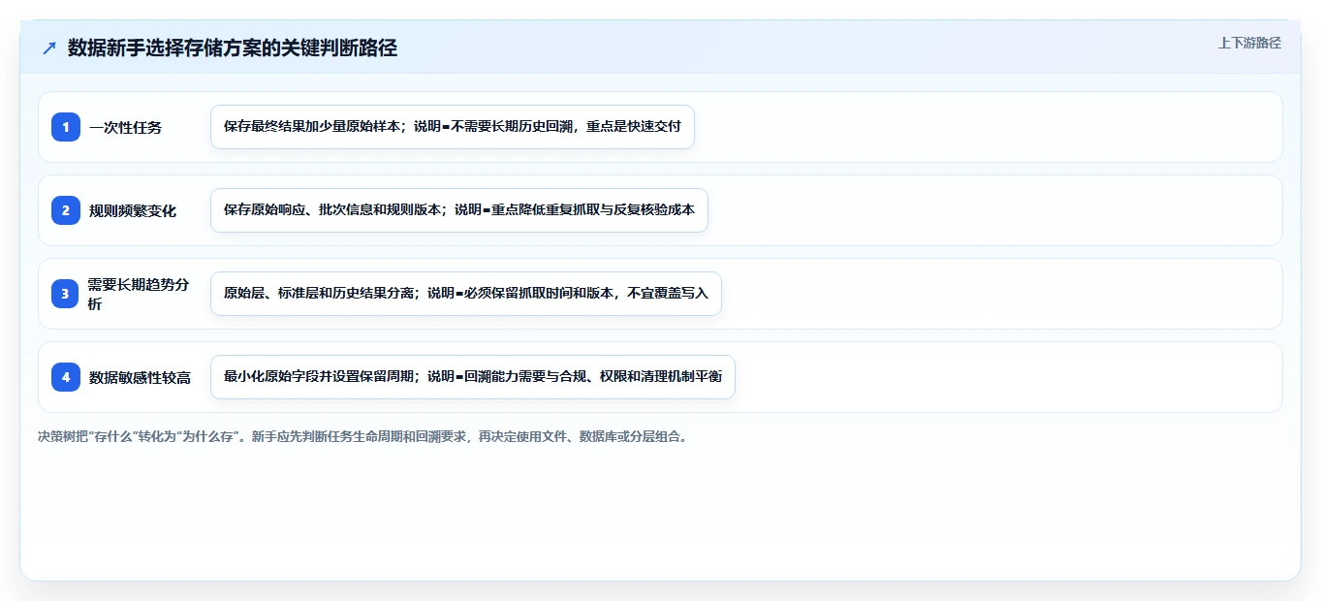Click the number 2 step badge
Viewport: 1321px width, 601px height.
pyautogui.click(x=66, y=210)
